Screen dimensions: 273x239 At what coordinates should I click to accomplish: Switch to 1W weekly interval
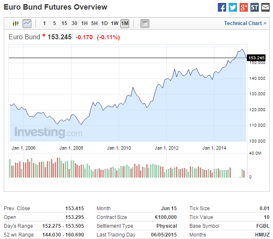[x=115, y=23]
